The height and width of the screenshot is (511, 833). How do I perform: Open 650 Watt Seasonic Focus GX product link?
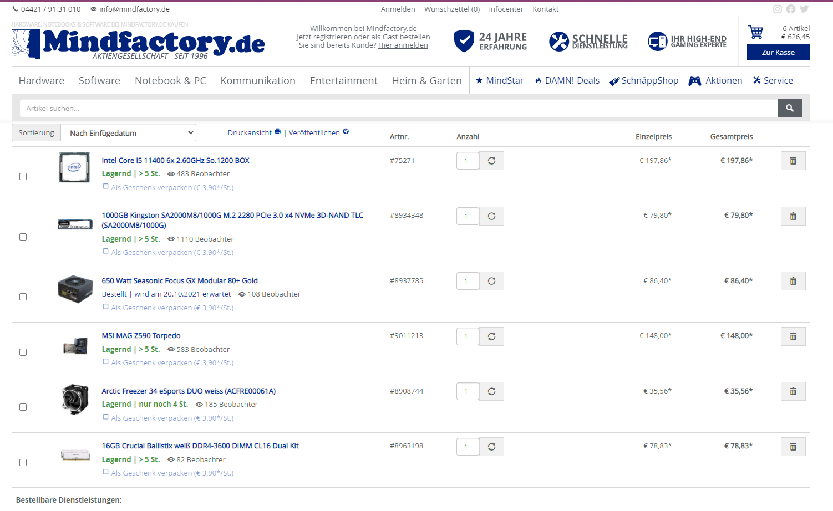(180, 280)
